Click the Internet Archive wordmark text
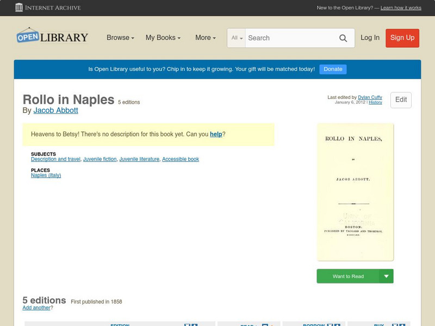This screenshot has width=435, height=326. (53, 8)
